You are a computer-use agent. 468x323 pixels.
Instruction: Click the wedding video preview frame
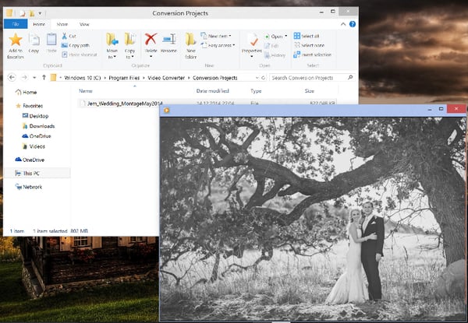tap(313, 219)
